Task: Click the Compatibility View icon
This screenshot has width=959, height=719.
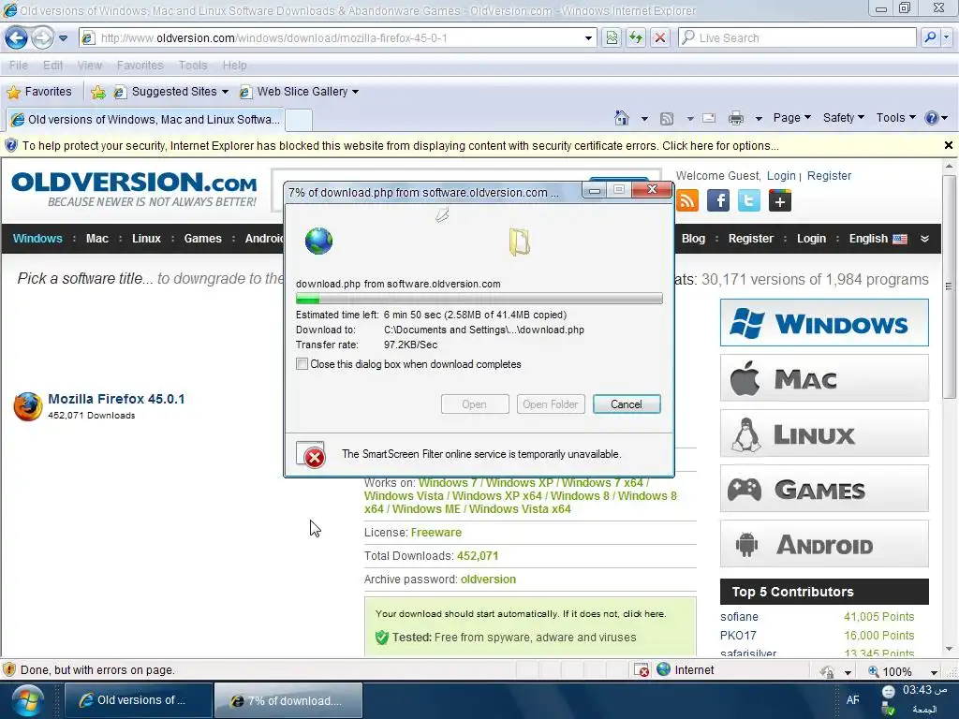Action: click(612, 37)
